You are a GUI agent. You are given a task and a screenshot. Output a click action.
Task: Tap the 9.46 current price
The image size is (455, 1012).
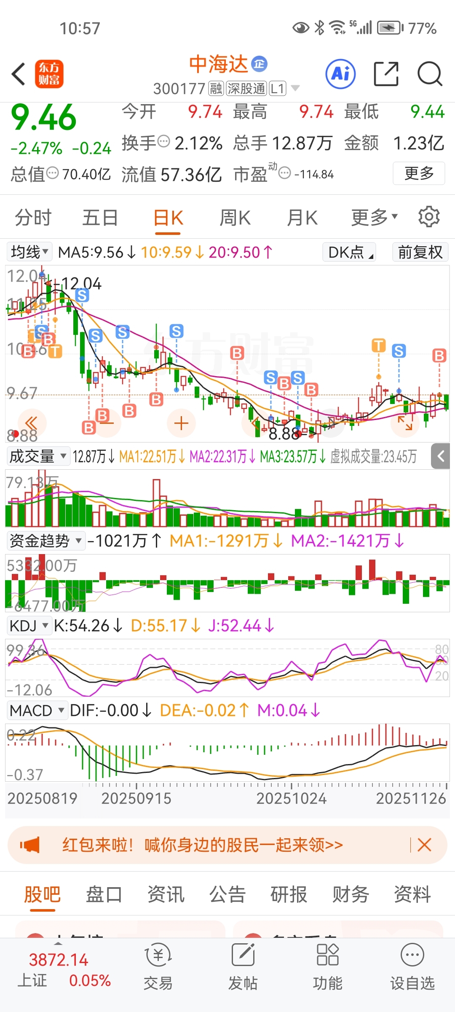tap(43, 117)
